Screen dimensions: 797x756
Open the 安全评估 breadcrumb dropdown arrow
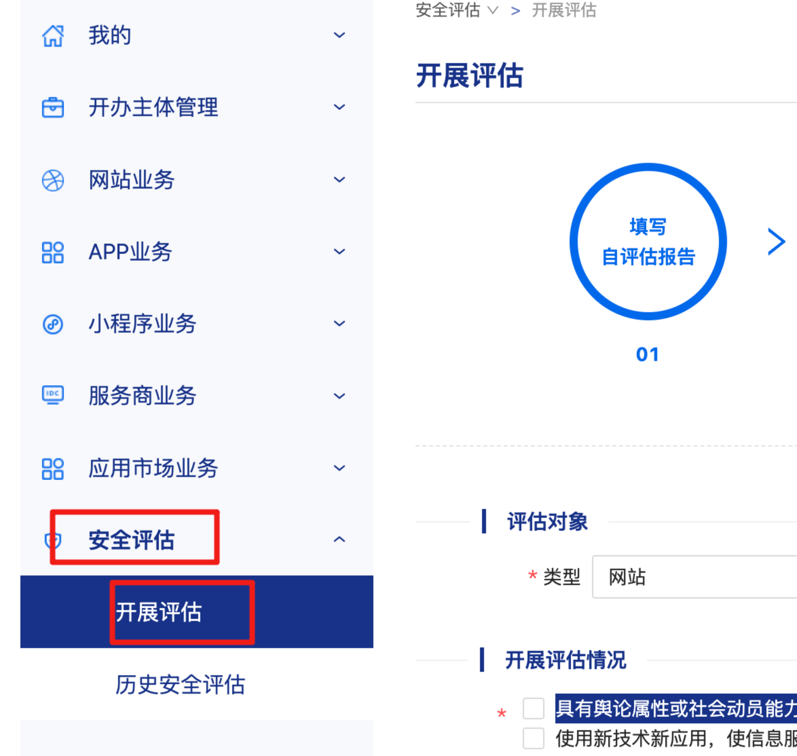[x=493, y=10]
